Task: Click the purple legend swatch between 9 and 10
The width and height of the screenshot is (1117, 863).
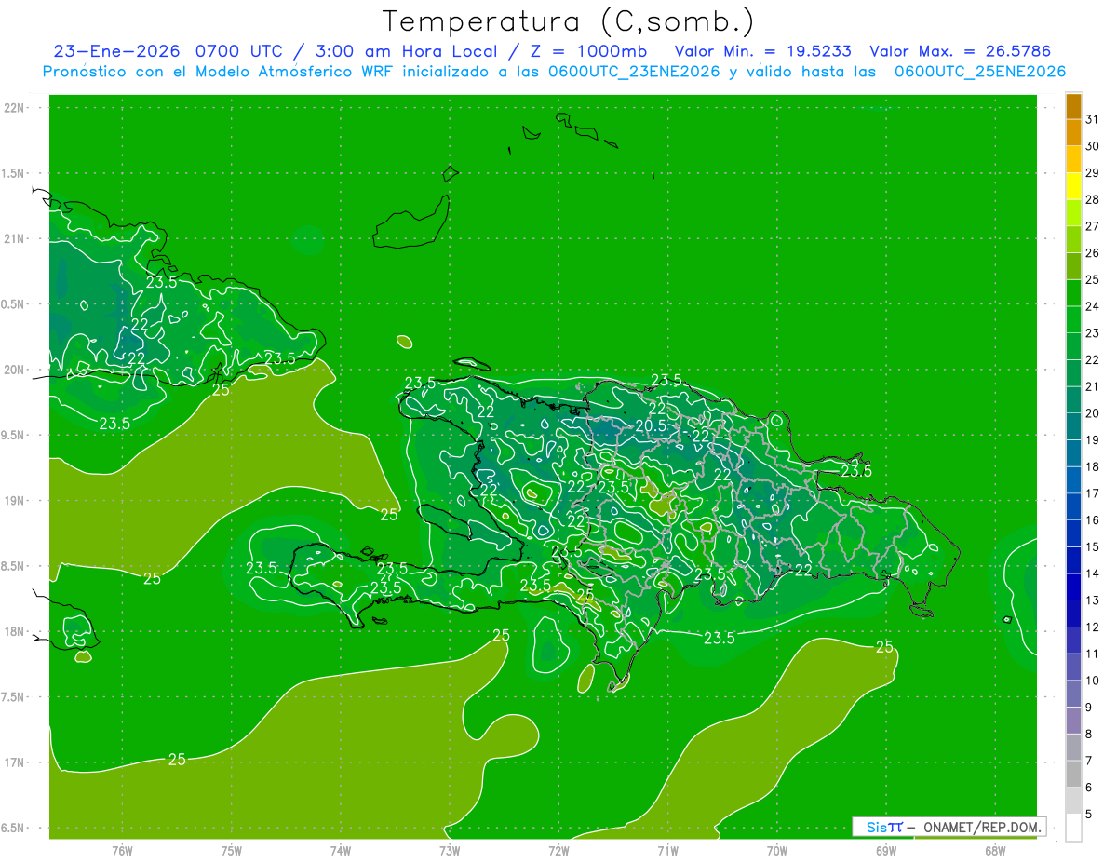Action: pyautogui.click(x=1074, y=694)
